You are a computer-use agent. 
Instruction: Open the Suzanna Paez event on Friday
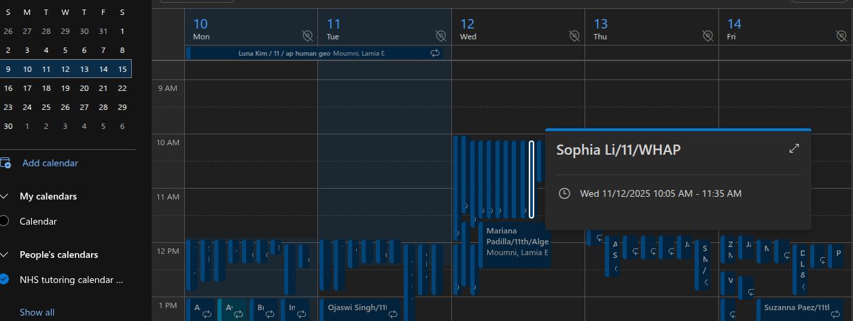pyautogui.click(x=795, y=307)
